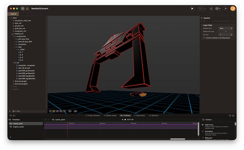This screenshot has width=244, height=150.
Task: Collapse the mtl folder
Action: [x=13, y=63]
